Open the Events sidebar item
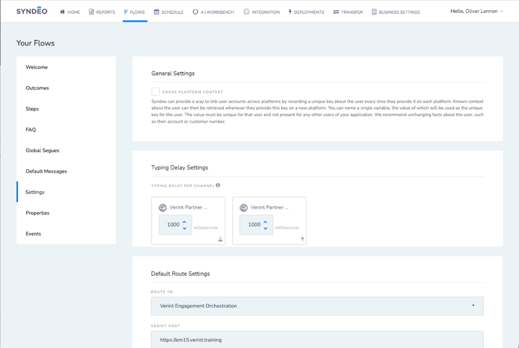 (x=33, y=234)
